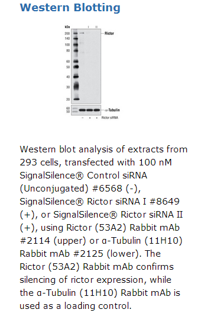Click product number #2125 in the caption
Screen dimensions: 214x319
[89, 254]
